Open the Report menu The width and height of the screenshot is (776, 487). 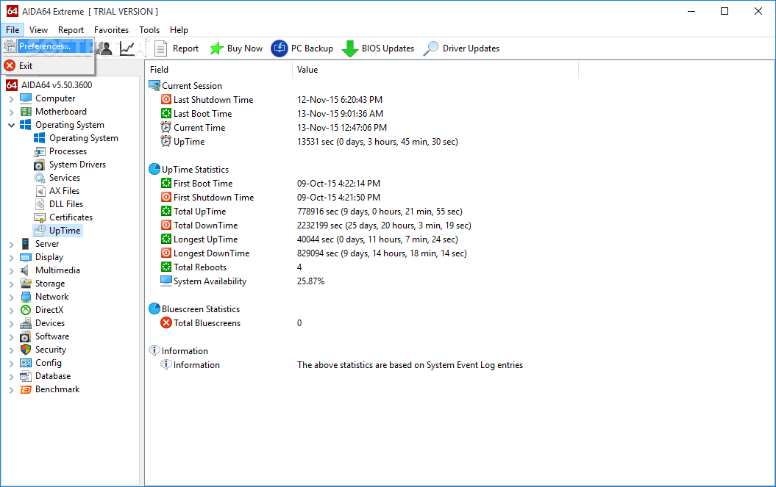coord(71,30)
